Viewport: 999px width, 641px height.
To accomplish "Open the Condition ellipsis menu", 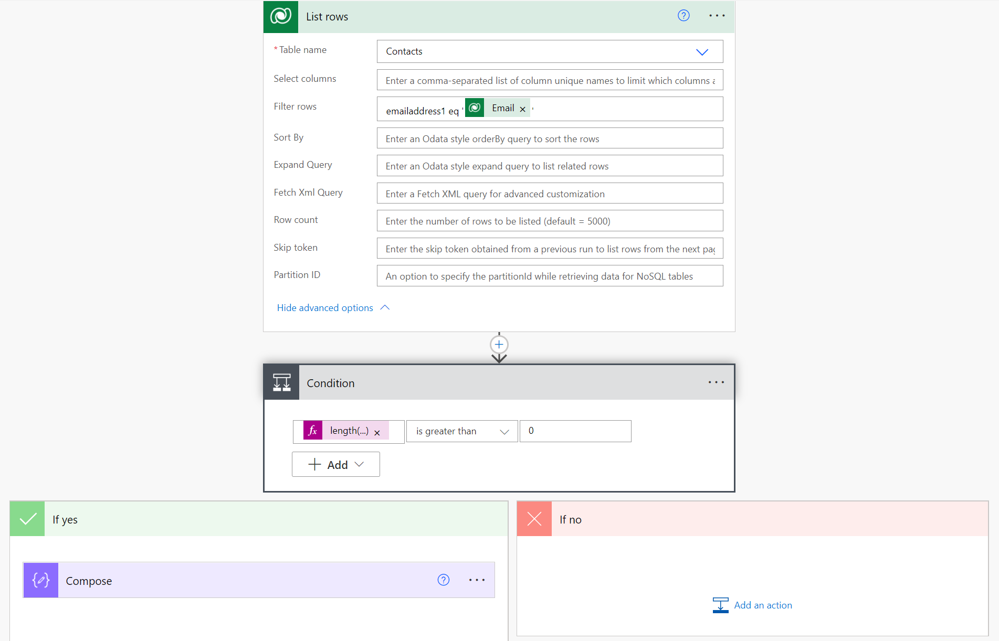I will click(x=716, y=382).
